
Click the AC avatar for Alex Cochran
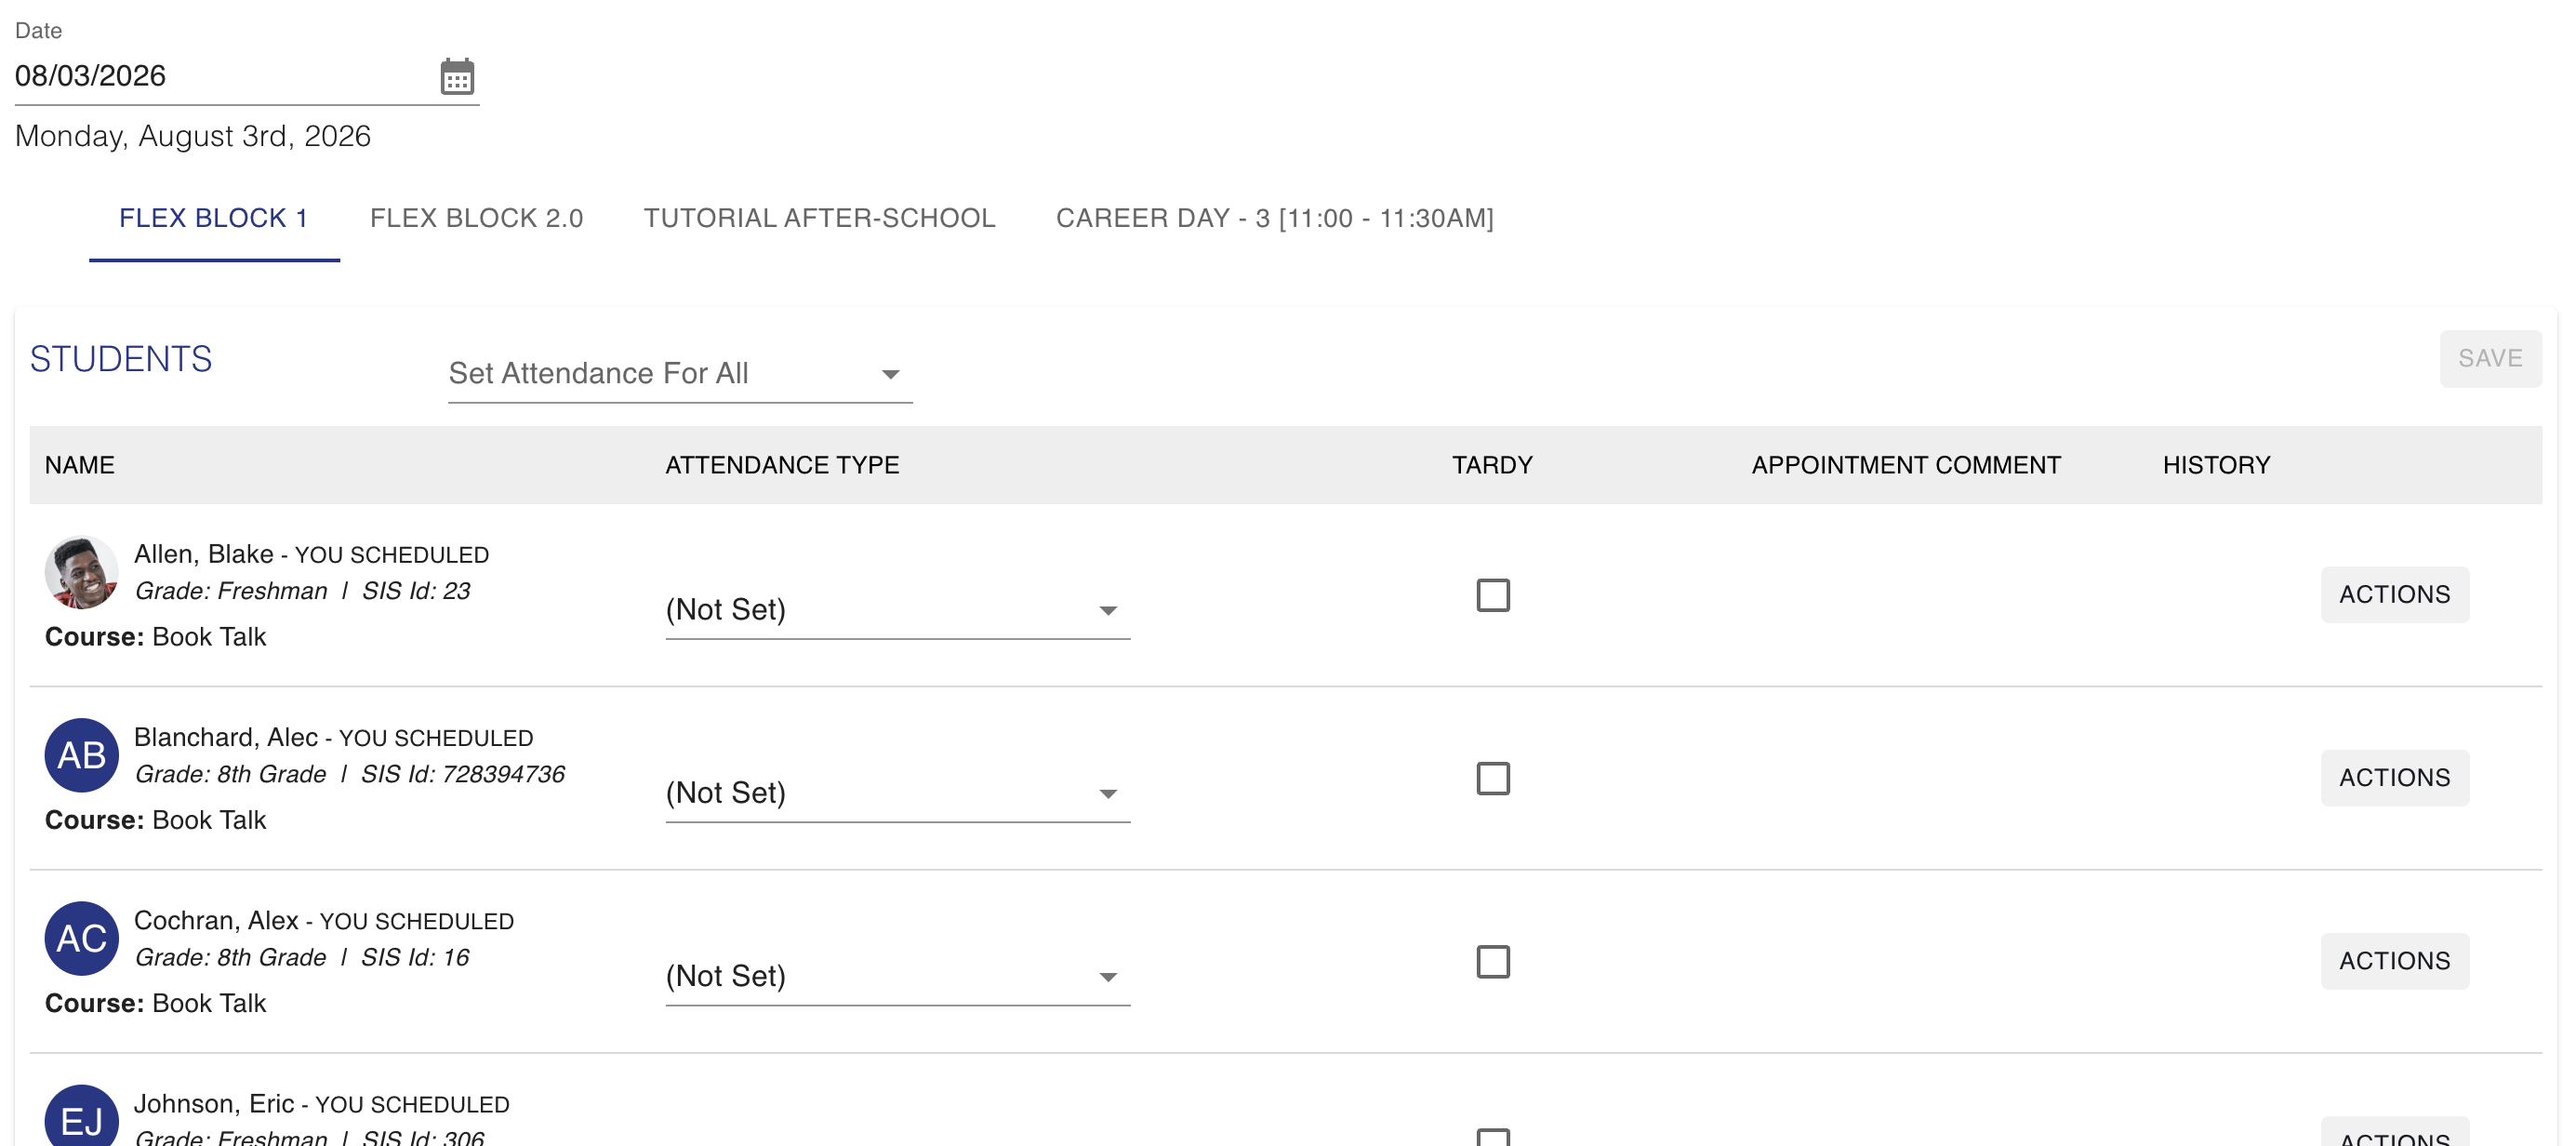click(x=82, y=938)
